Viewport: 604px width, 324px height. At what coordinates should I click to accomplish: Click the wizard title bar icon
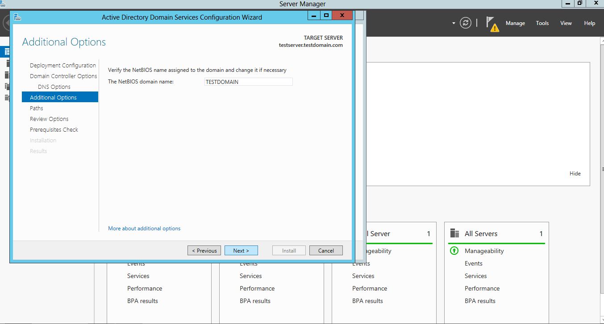pyautogui.click(x=17, y=17)
